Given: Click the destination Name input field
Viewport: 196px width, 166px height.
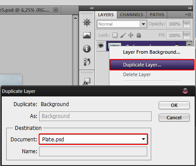Looking at the screenshot, I should point(93,151).
